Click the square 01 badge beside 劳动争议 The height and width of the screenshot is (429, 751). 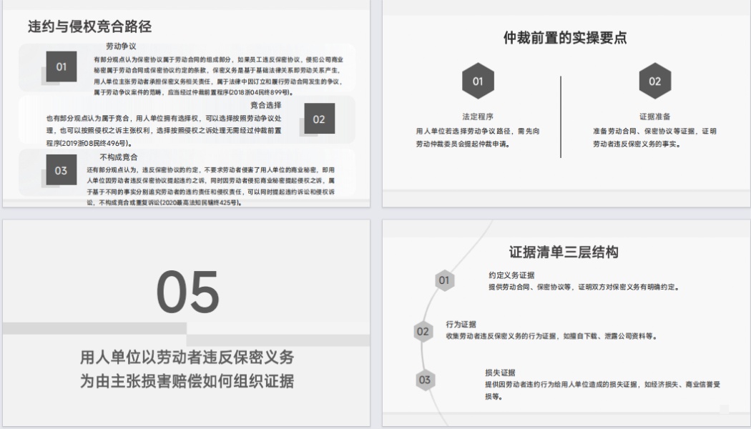coord(61,66)
